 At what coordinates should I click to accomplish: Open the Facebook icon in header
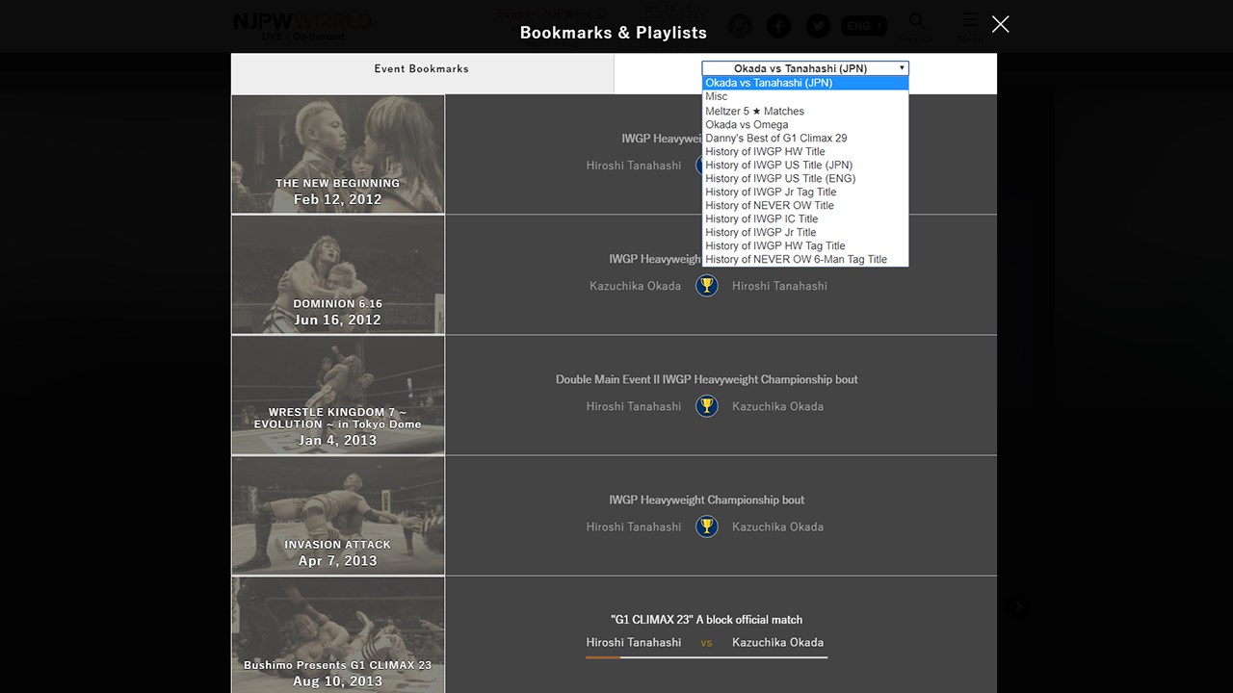pyautogui.click(x=778, y=26)
